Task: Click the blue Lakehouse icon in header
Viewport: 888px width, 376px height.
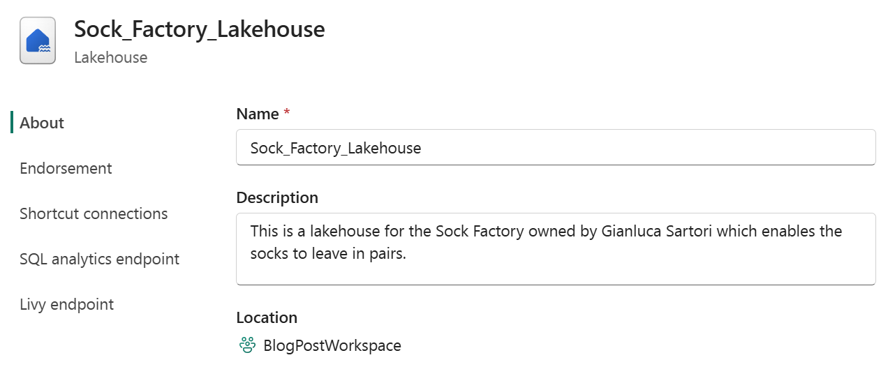Action: point(38,41)
